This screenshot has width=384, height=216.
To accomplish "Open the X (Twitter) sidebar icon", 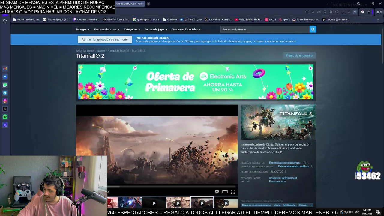I will 5,109.
